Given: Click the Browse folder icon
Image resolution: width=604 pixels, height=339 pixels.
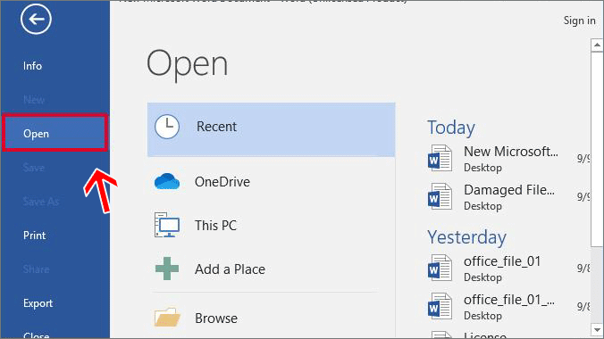Looking at the screenshot, I should click(167, 318).
